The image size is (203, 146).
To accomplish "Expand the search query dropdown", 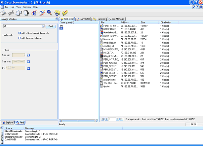I will 43,26.
